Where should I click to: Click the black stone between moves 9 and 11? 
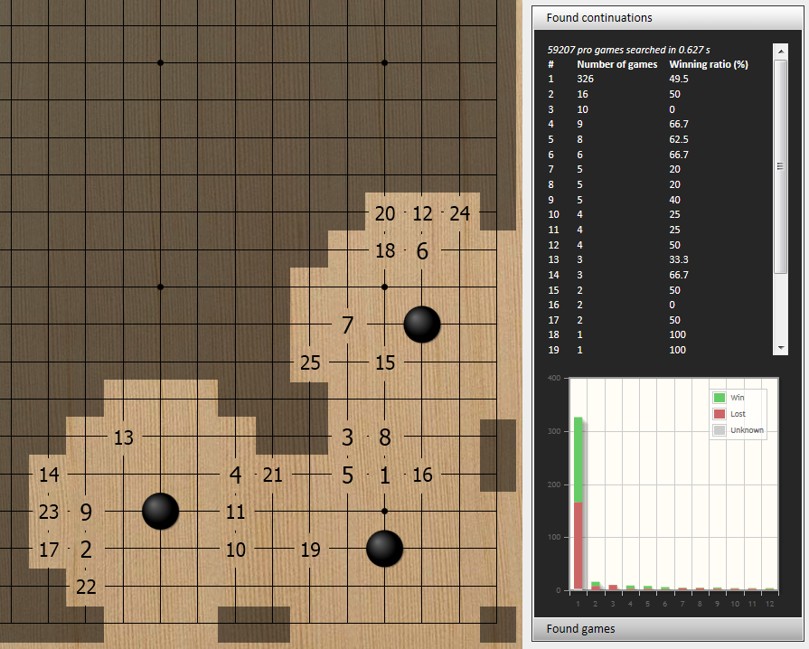point(161,512)
